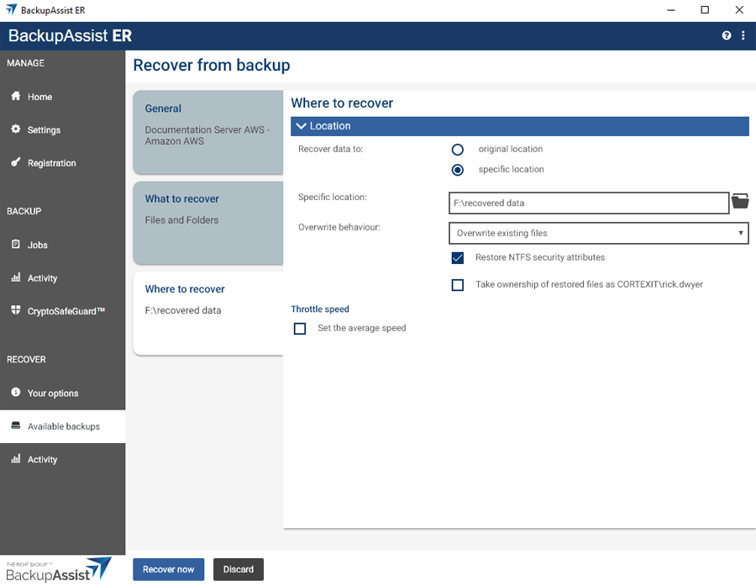Select the original location radio button
Viewport: 756px width, 586px height.
click(458, 150)
